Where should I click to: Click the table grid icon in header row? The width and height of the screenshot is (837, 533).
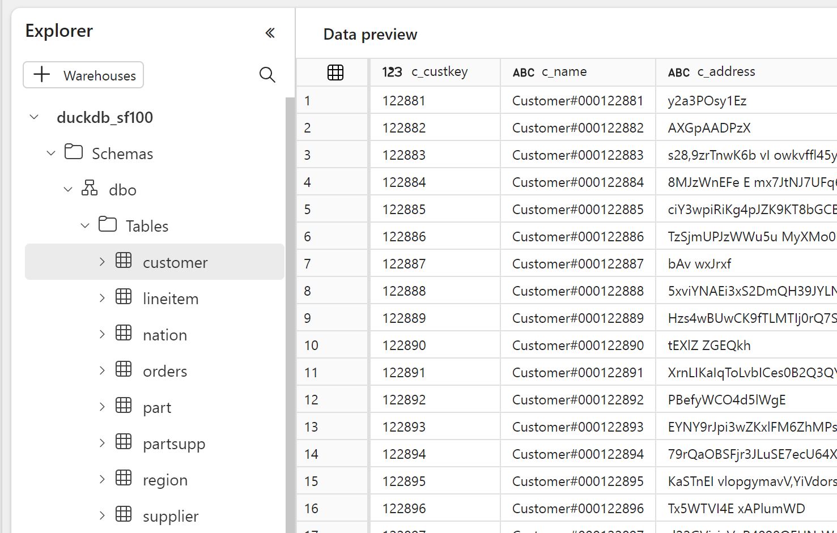[335, 71]
